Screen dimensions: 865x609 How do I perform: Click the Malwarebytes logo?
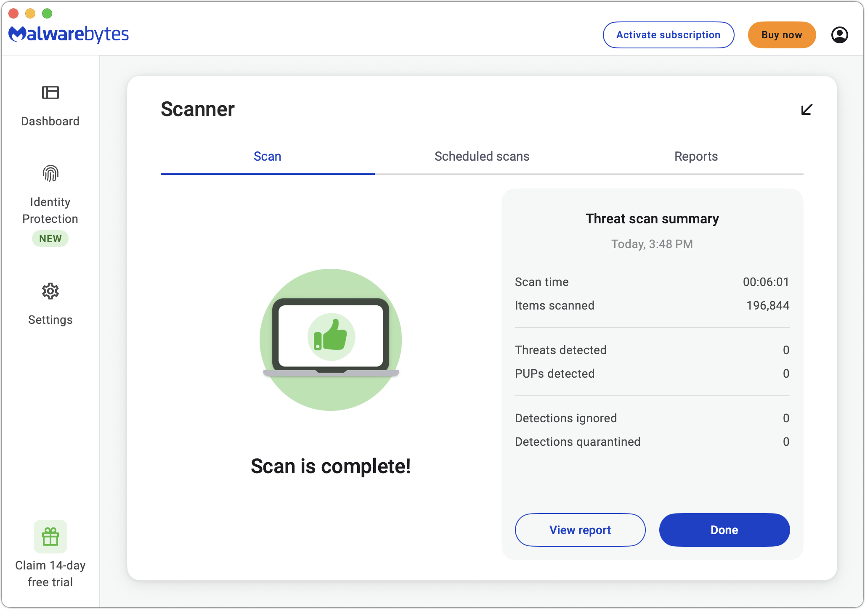point(69,34)
